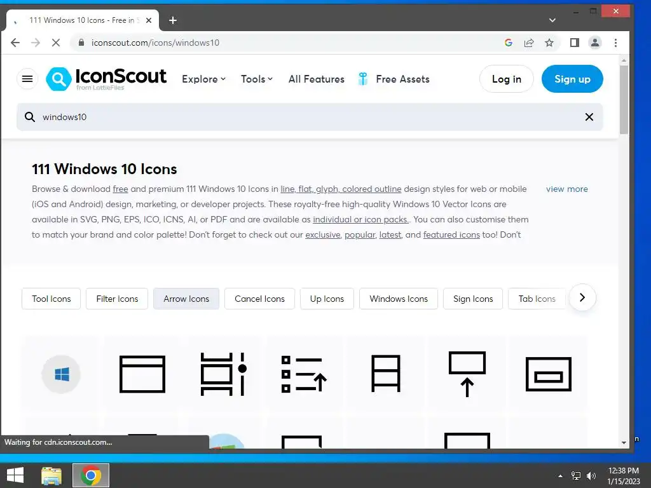Image resolution: width=651 pixels, height=488 pixels.
Task: Open a new browser tab
Action: (173, 20)
